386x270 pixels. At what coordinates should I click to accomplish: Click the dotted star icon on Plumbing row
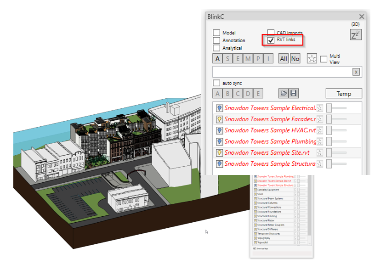319,141
